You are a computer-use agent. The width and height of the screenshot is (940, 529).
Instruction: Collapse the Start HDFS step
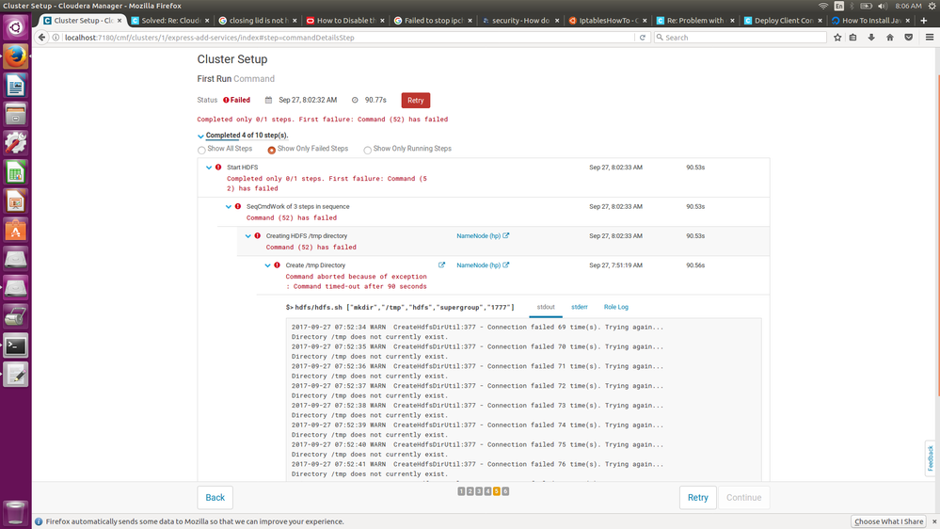209,168
